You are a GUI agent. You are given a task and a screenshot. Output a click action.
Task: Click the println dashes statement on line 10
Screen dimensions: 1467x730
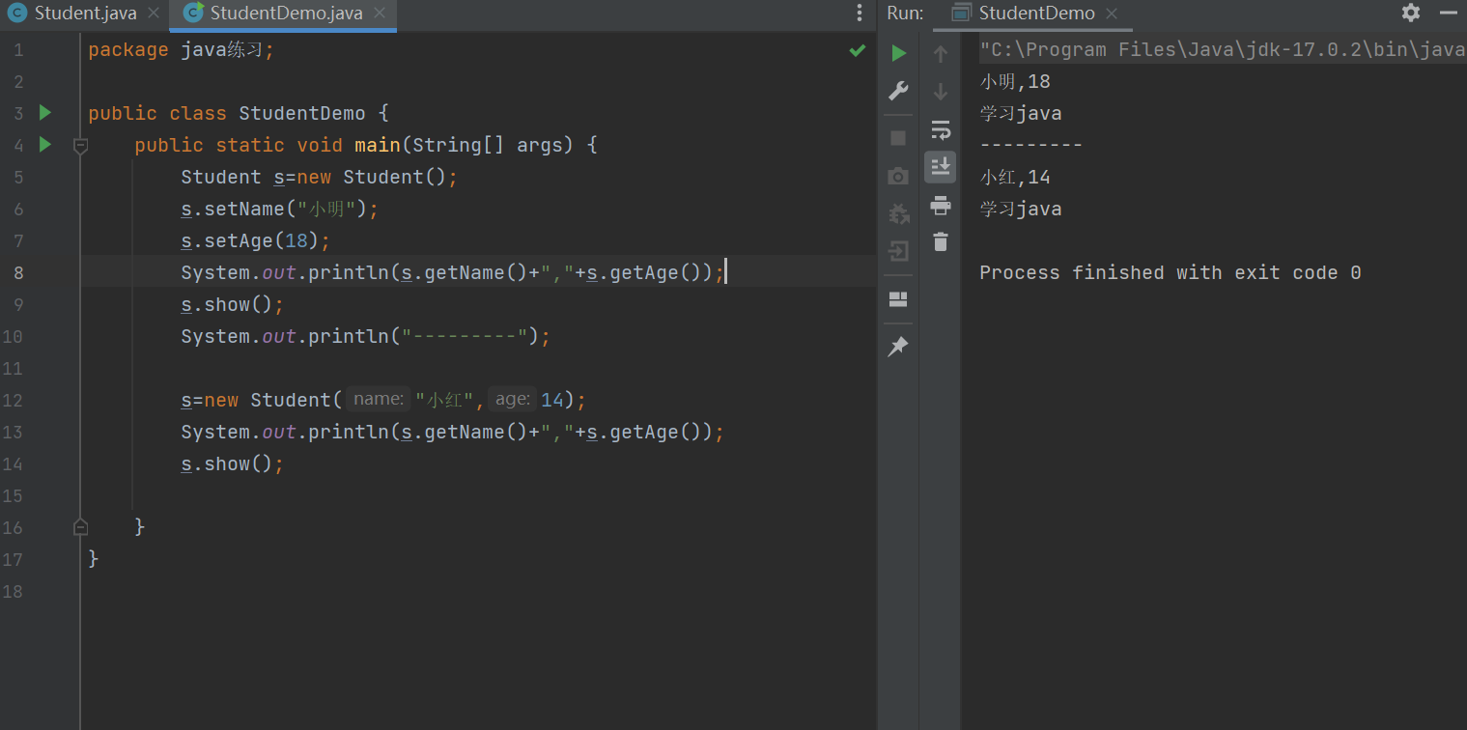click(366, 336)
